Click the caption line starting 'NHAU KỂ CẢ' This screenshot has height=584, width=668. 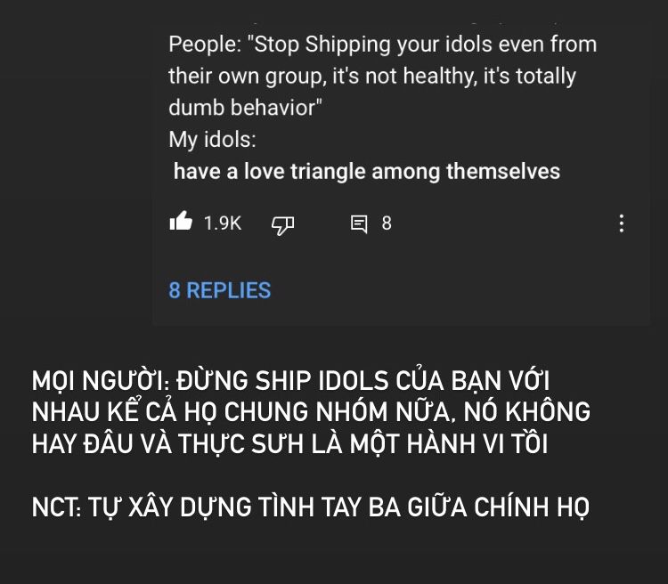[311, 412]
